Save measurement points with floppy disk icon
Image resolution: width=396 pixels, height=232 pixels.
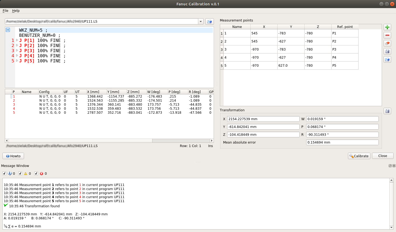387,51
